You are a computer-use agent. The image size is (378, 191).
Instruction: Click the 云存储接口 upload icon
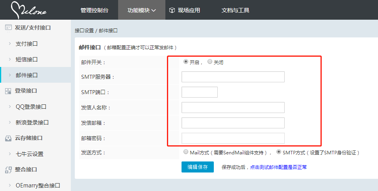(8, 138)
